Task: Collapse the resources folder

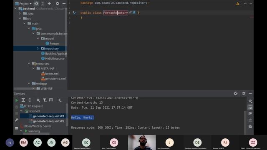Action: (x=29, y=63)
